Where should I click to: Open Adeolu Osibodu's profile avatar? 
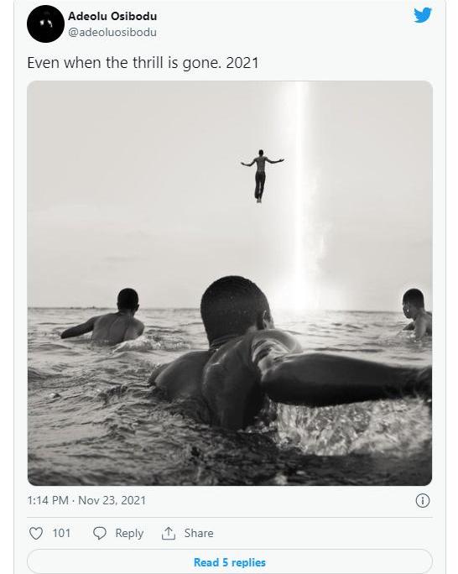[x=46, y=24]
